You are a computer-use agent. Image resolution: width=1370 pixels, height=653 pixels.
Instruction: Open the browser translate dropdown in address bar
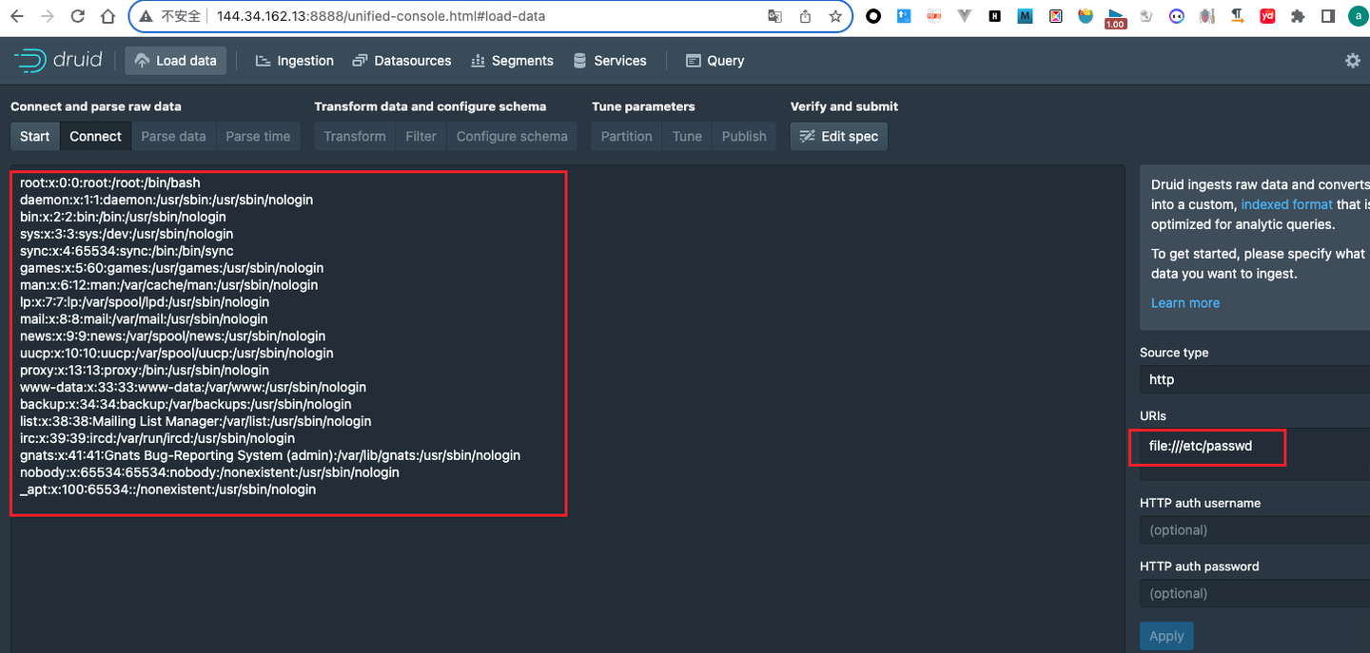click(x=773, y=16)
